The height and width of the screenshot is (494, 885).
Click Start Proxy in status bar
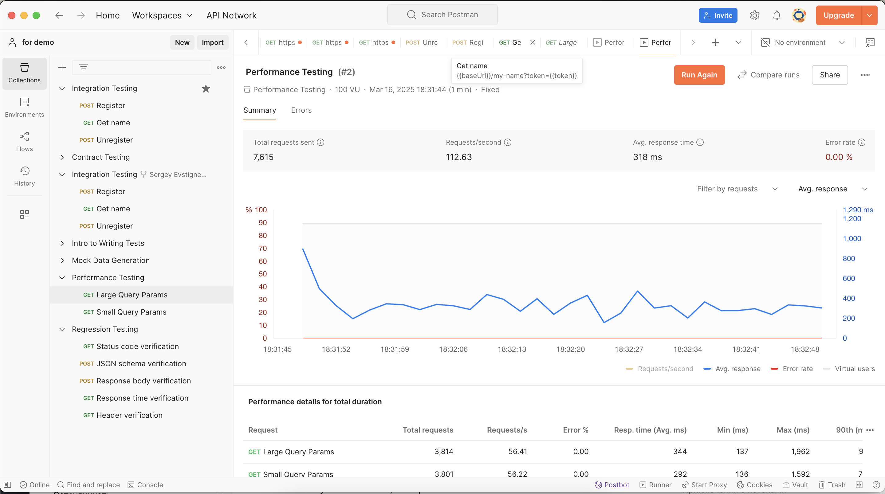[704, 485]
